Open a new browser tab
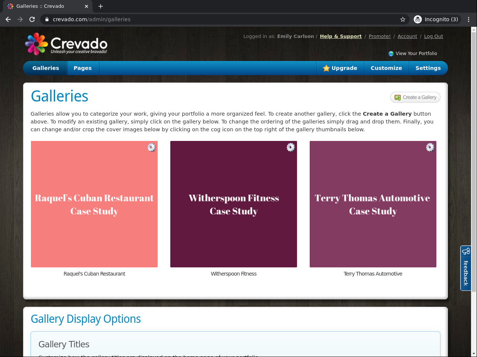 point(101,6)
